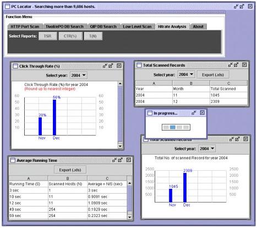Select the '0.9091 sec' average cell
Image resolution: width=257 pixels, height=228 pixels.
107,197
